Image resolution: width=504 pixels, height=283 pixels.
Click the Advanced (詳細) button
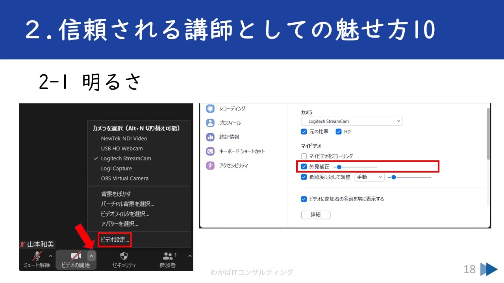[x=315, y=215]
